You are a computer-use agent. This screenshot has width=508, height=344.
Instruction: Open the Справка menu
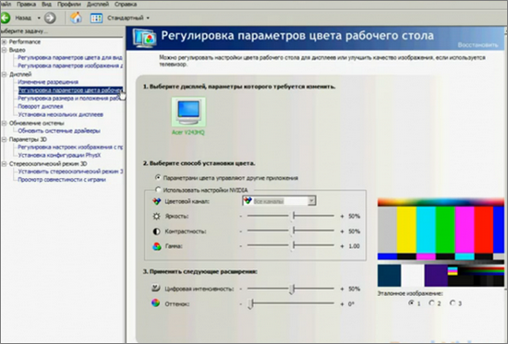pyautogui.click(x=126, y=5)
